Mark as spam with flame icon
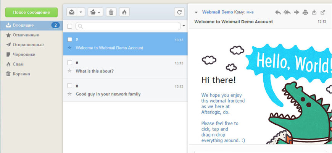Image resolution: width=332 pixels, height=153 pixels. click(x=124, y=12)
